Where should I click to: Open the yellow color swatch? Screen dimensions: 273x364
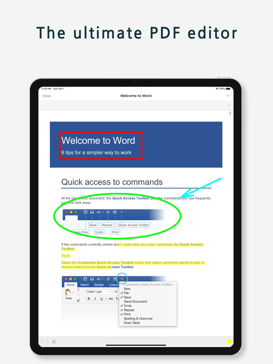click(229, 341)
